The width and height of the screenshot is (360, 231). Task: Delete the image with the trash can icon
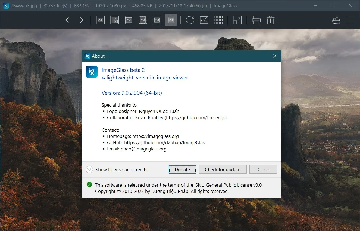[270, 20]
